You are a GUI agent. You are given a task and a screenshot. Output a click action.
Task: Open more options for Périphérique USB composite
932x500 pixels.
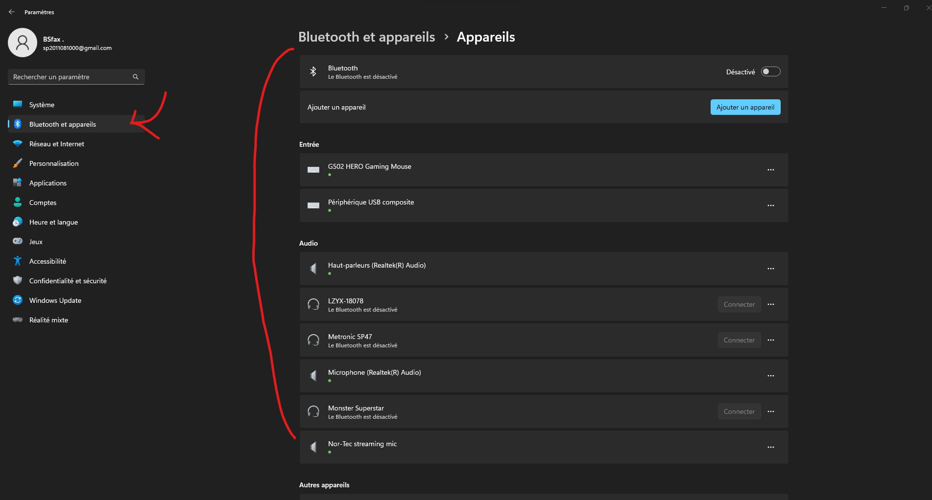point(770,205)
